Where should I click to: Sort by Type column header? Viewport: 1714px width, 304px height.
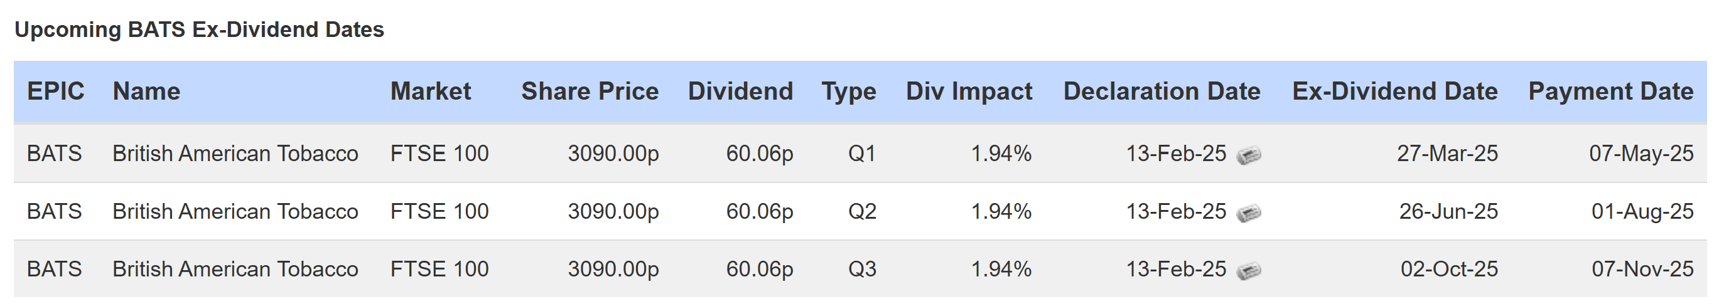849,92
